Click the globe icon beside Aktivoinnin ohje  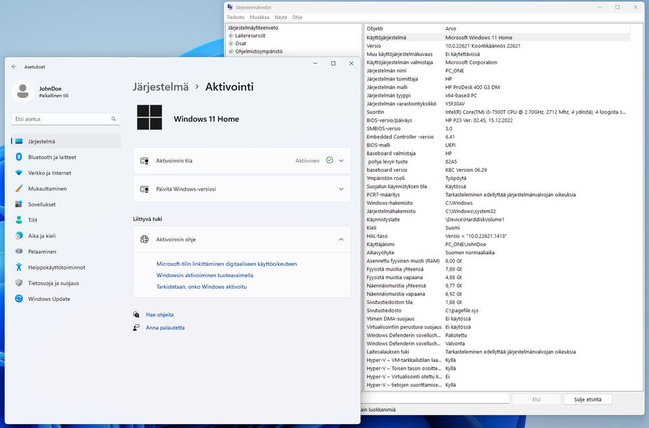tap(145, 239)
